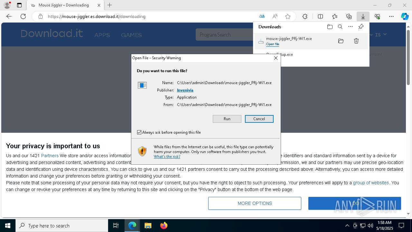Toggle split screen view
The height and width of the screenshot is (232, 412).
point(320,16)
